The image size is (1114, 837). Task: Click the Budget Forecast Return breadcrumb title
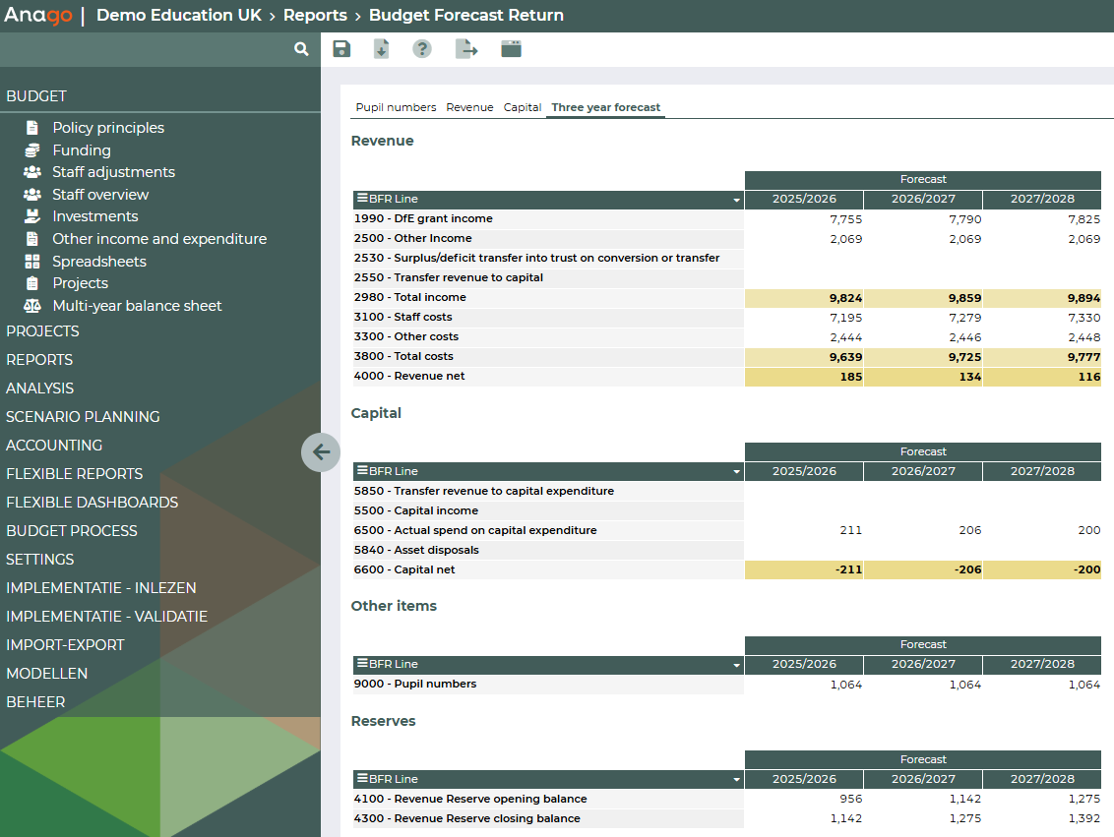click(466, 15)
